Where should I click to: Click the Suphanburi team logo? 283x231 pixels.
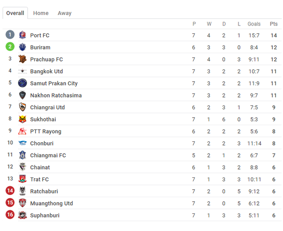[22, 215]
